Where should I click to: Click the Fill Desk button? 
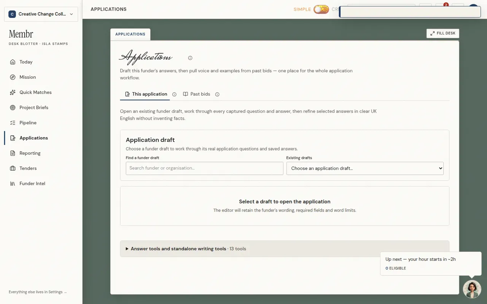[443, 33]
